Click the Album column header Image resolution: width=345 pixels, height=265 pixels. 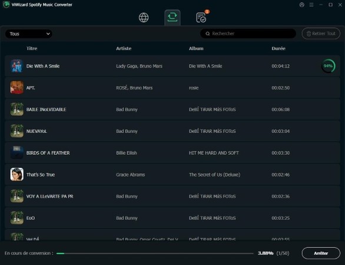tap(196, 48)
